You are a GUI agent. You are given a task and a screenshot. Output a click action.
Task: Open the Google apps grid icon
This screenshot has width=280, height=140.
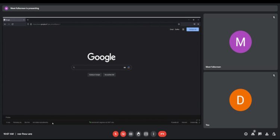[183, 29]
